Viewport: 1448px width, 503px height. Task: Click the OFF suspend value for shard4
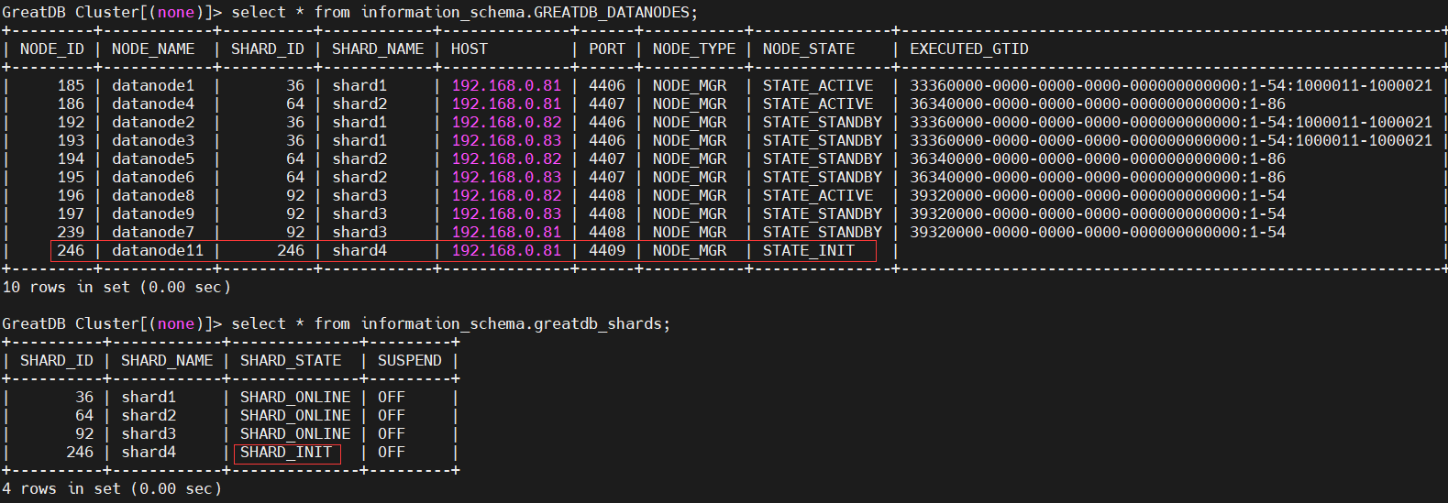pyautogui.click(x=392, y=453)
